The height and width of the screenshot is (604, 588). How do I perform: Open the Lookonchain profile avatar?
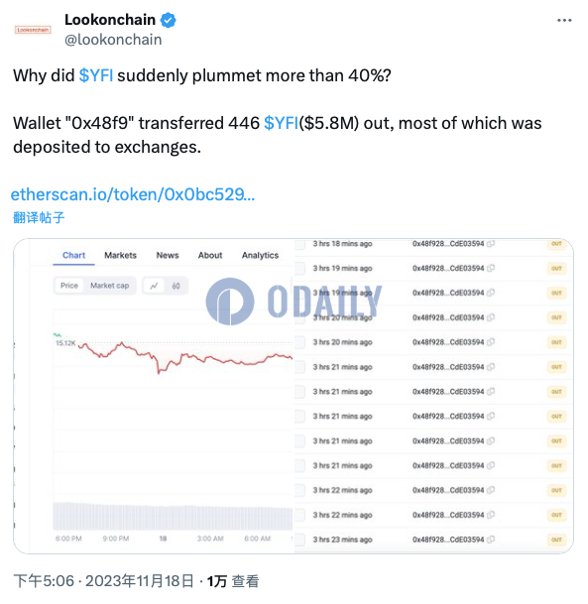pos(33,30)
